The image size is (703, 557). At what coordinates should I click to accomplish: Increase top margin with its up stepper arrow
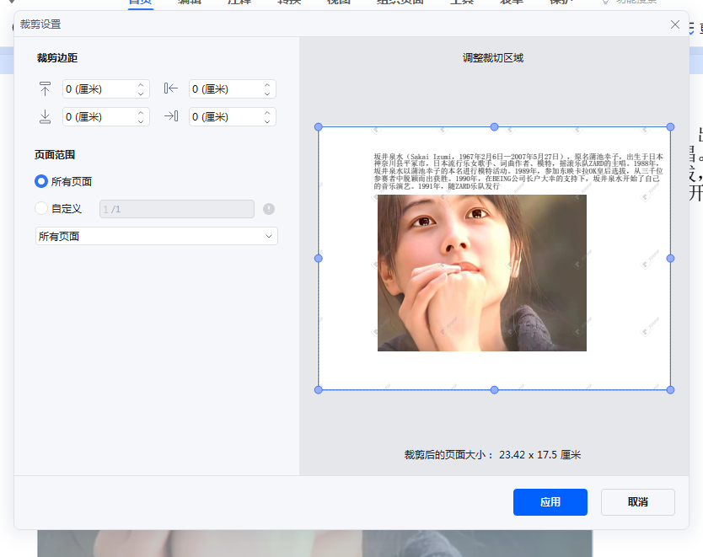pyautogui.click(x=139, y=84)
